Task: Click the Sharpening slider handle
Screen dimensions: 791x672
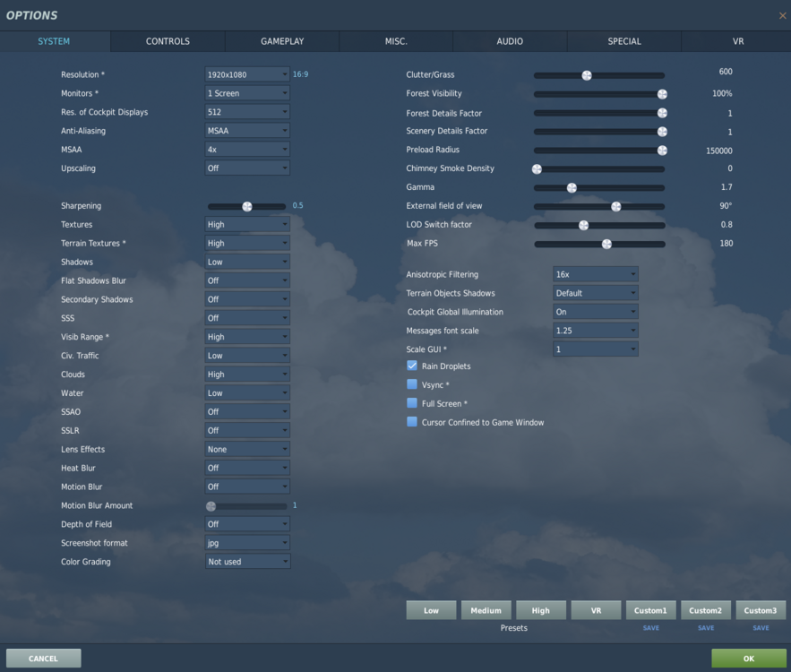Action: [x=247, y=206]
